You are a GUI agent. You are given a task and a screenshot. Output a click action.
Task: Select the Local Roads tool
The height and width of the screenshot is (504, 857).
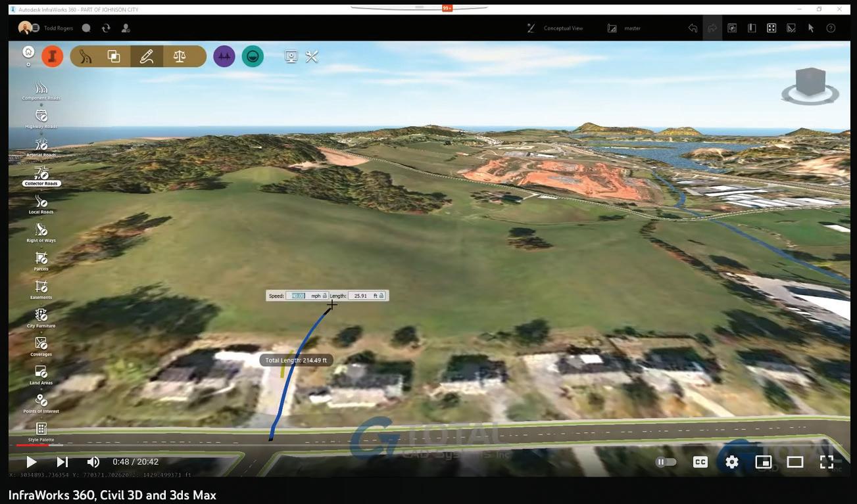(41, 204)
